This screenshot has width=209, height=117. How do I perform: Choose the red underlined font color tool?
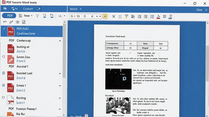click(158, 17)
